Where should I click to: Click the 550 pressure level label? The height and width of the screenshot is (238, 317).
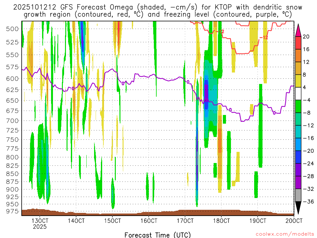click(x=12, y=55)
